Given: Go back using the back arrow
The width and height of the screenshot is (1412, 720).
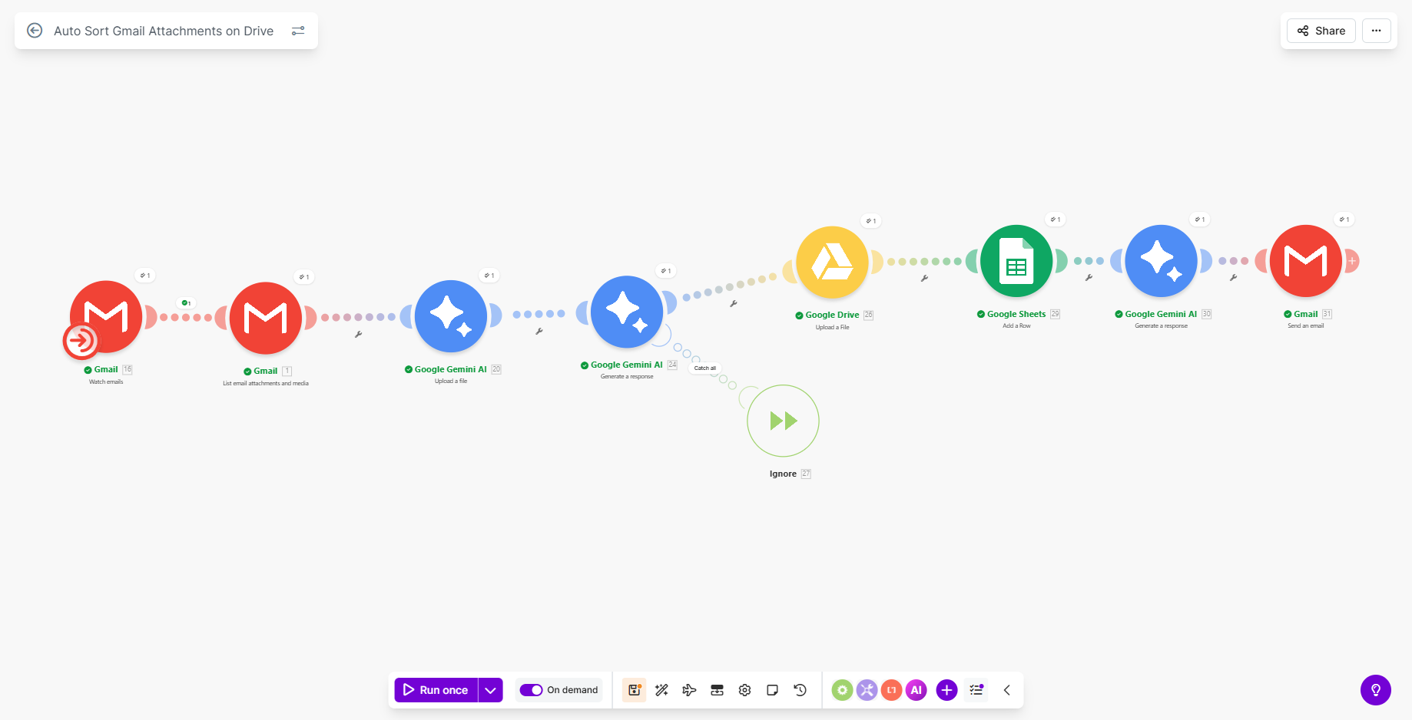Looking at the screenshot, I should click(35, 31).
